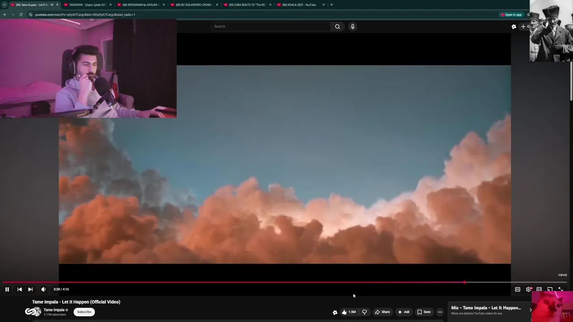Open the Tame Impala channel name link

pos(54,310)
